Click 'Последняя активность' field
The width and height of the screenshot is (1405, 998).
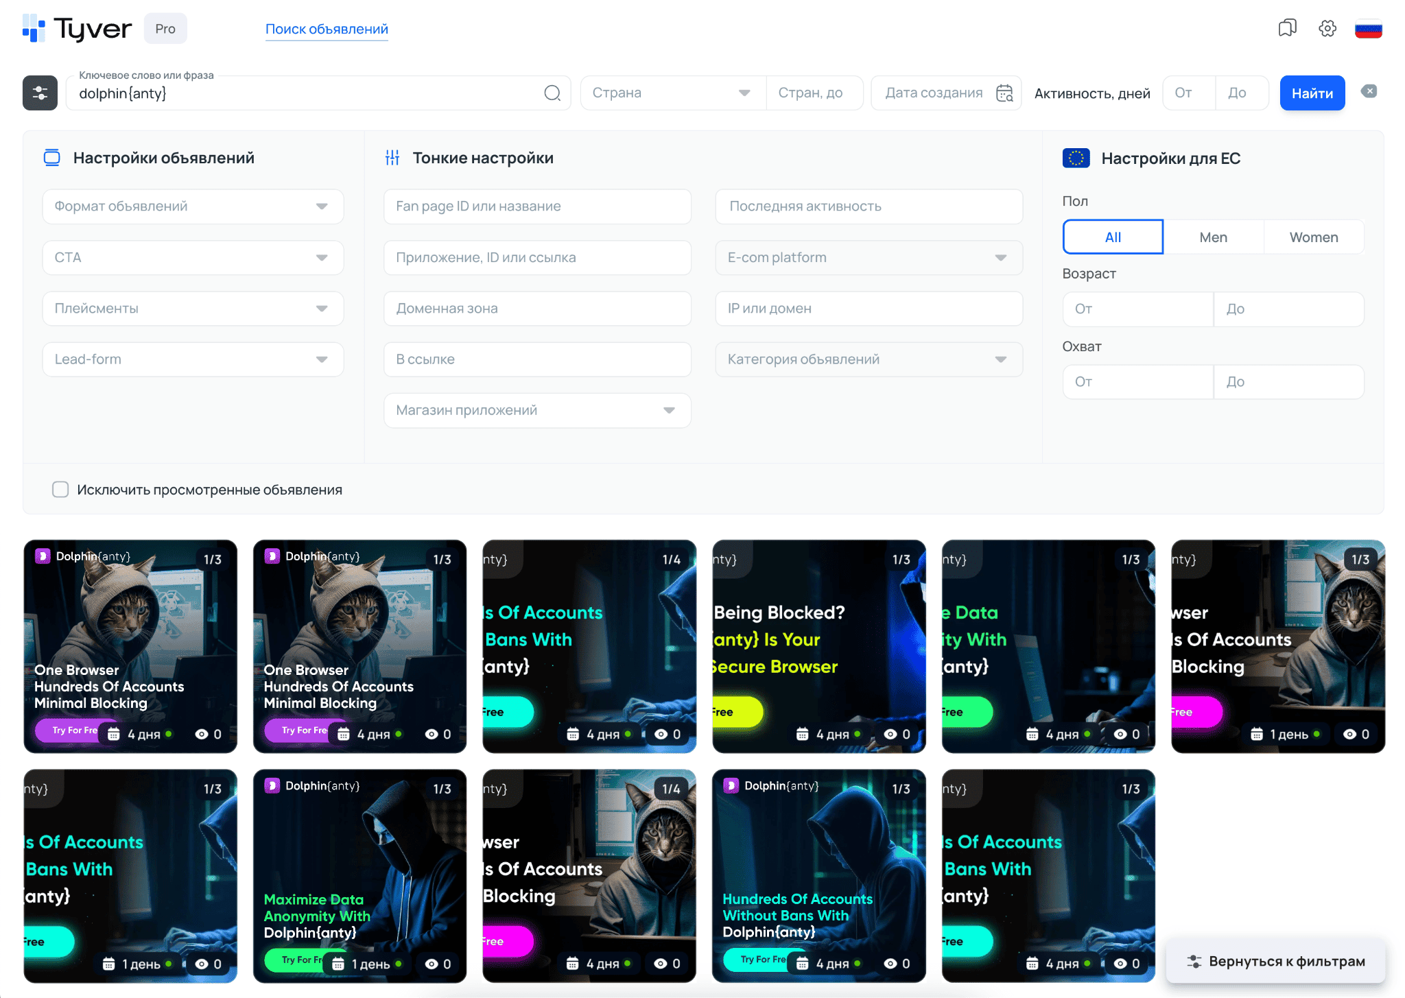point(869,206)
